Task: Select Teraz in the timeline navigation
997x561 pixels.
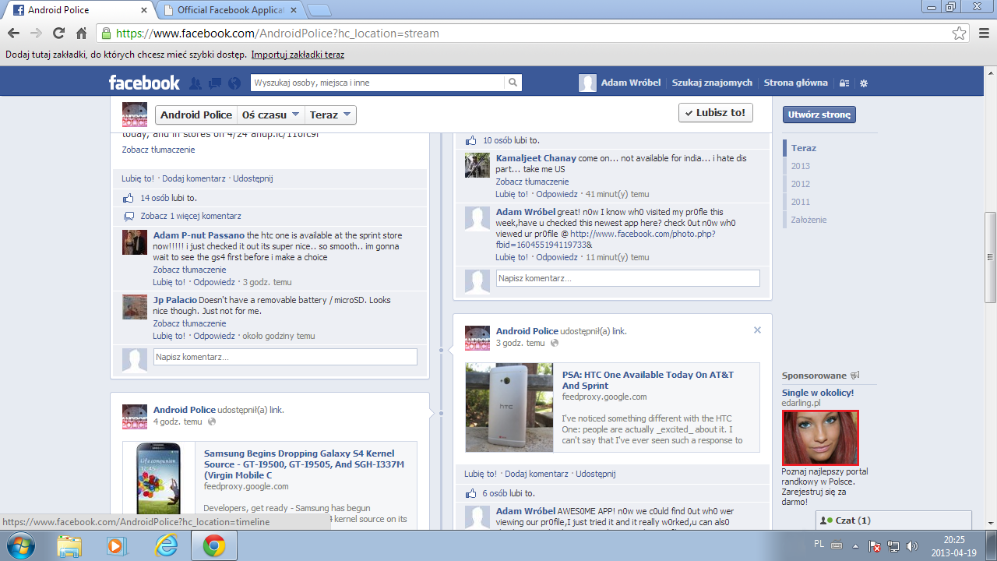Action: point(804,148)
